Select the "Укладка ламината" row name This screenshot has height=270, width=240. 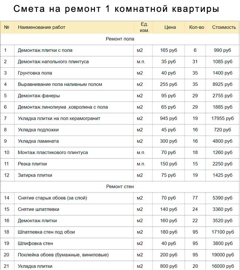coord(38,141)
